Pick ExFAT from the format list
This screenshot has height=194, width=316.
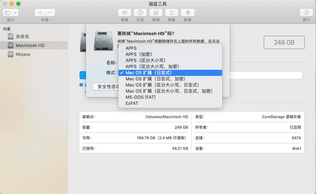click(132, 103)
